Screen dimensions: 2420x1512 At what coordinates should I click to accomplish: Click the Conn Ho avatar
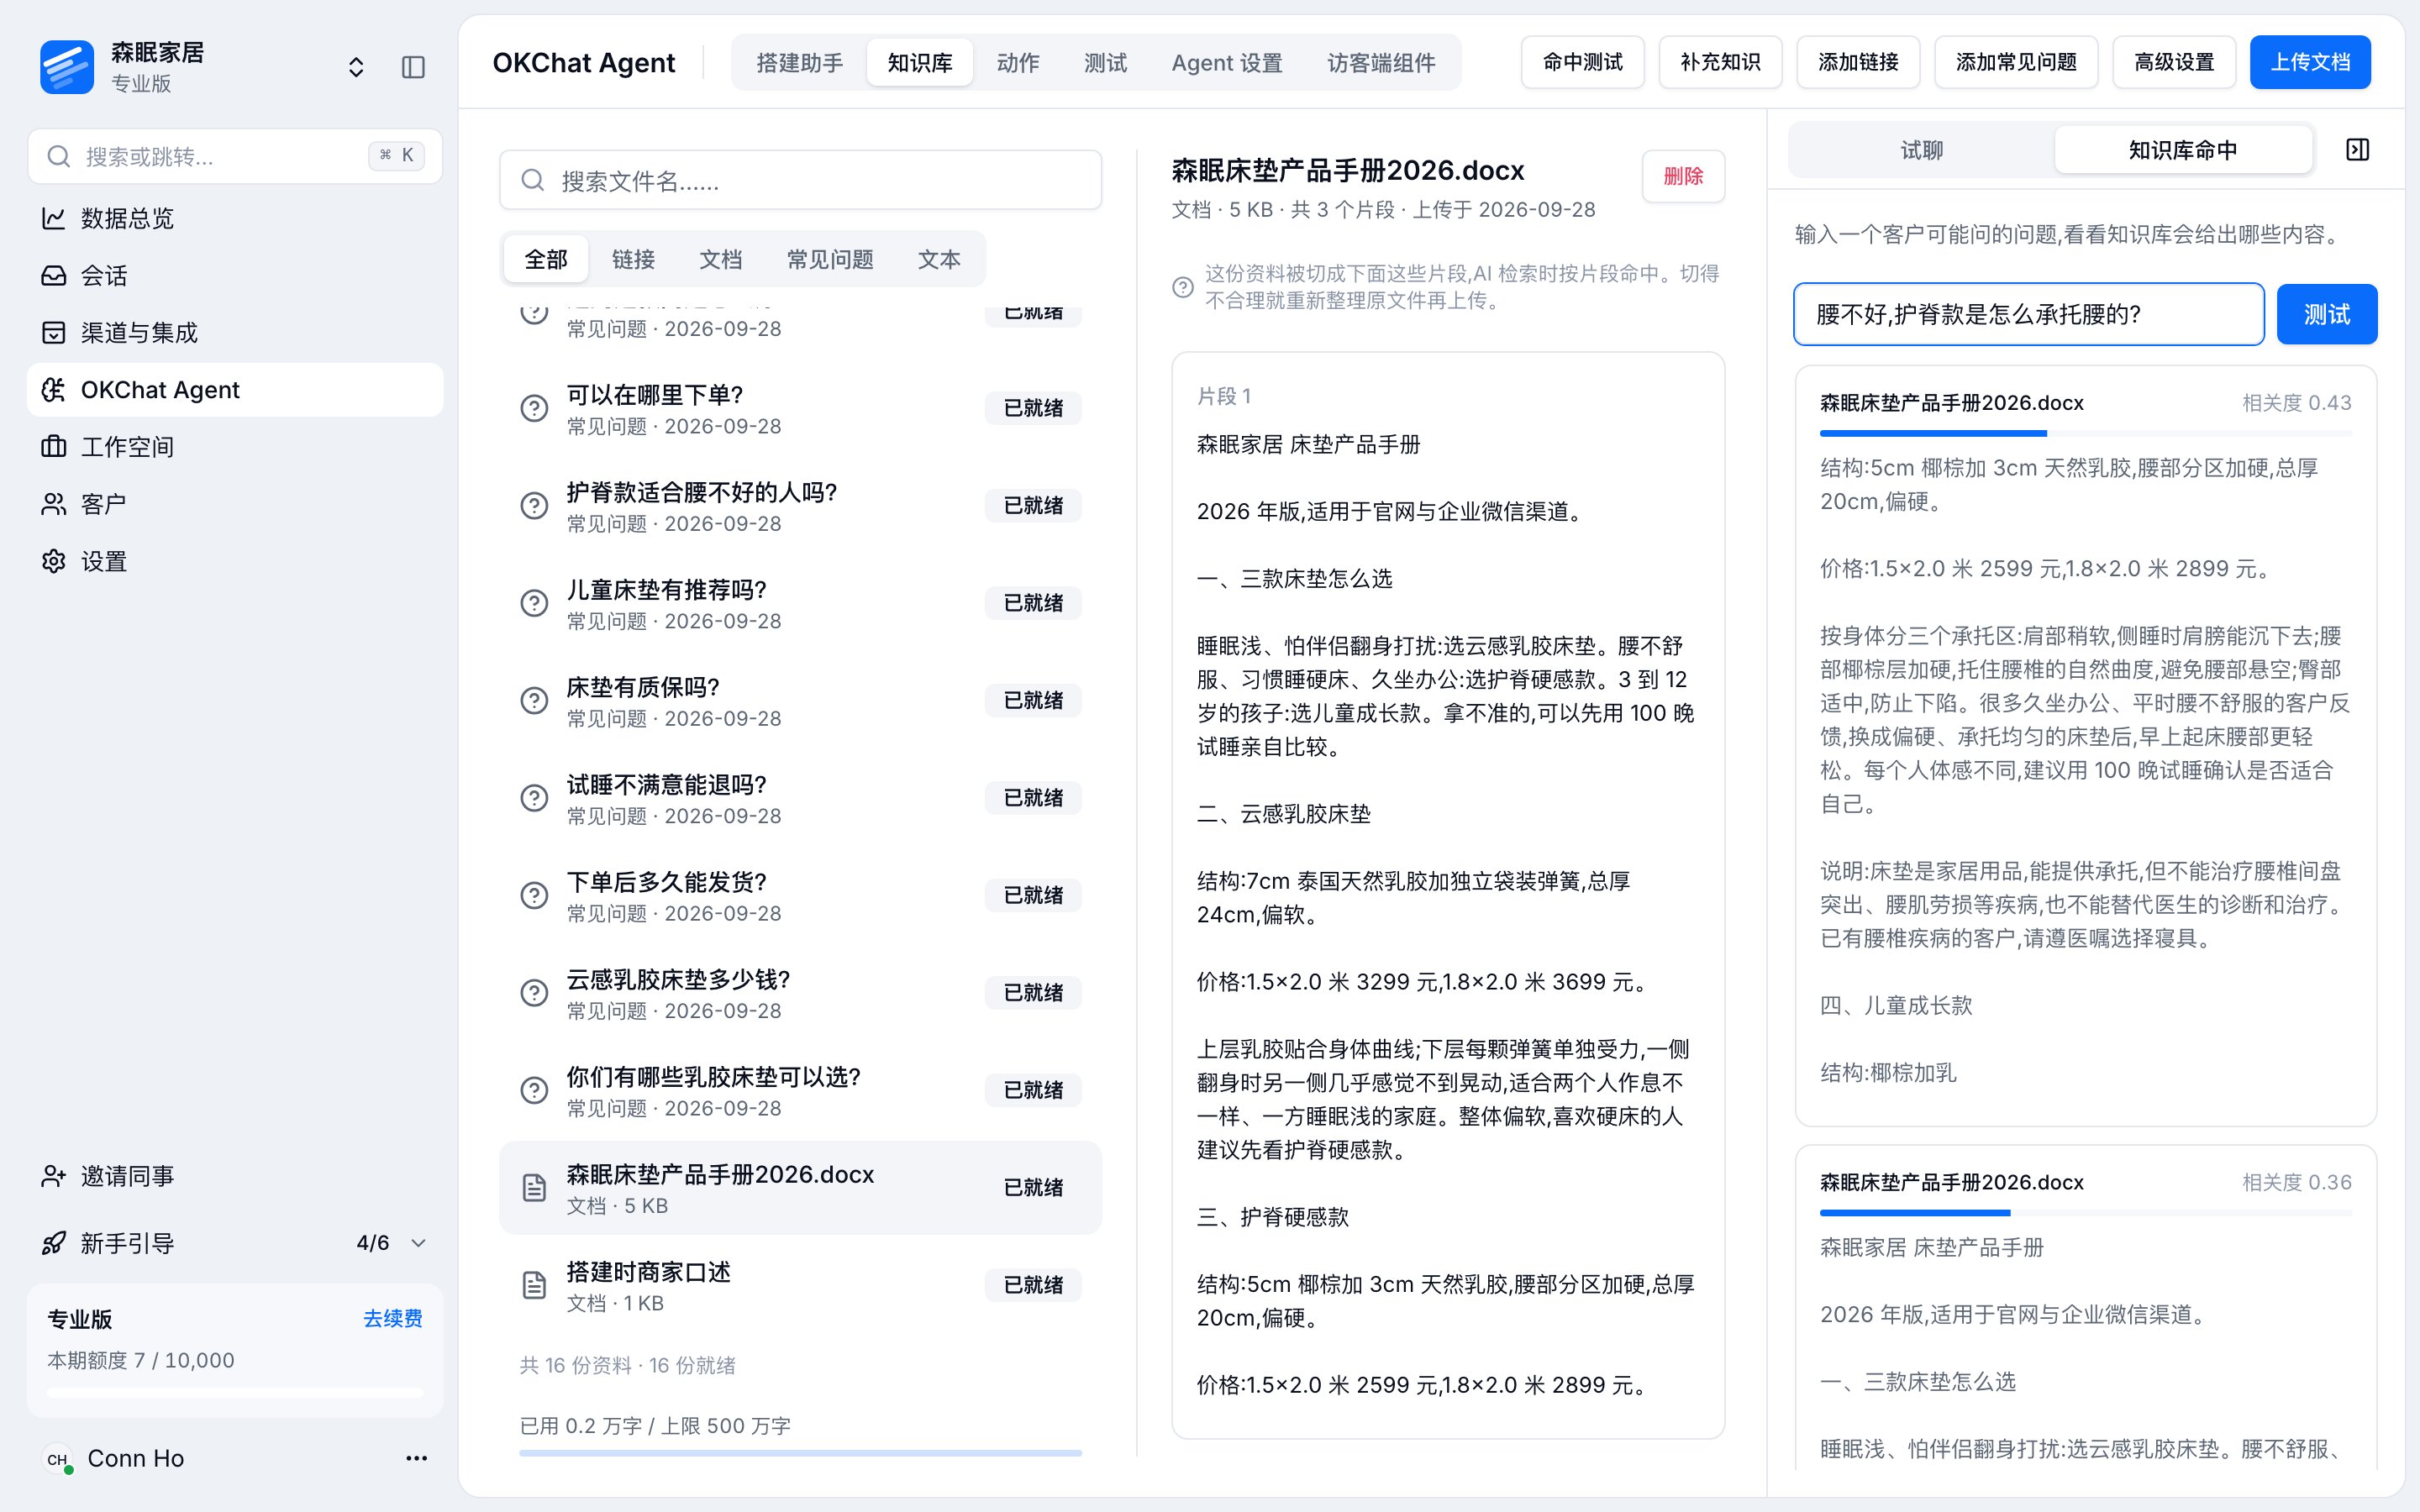click(57, 1459)
